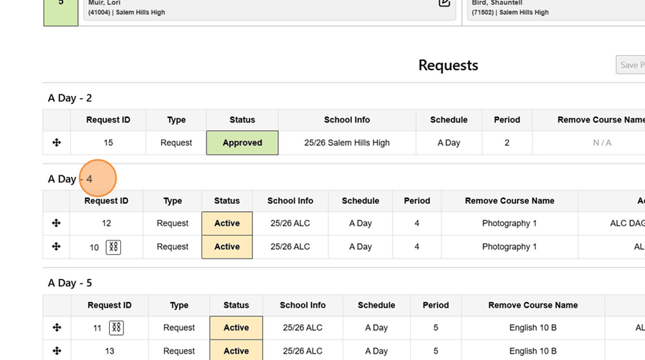Collapse the A Day - 2 section heading

[70, 98]
